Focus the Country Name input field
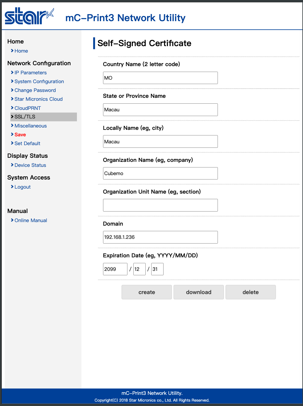303x406 pixels. click(x=160, y=78)
